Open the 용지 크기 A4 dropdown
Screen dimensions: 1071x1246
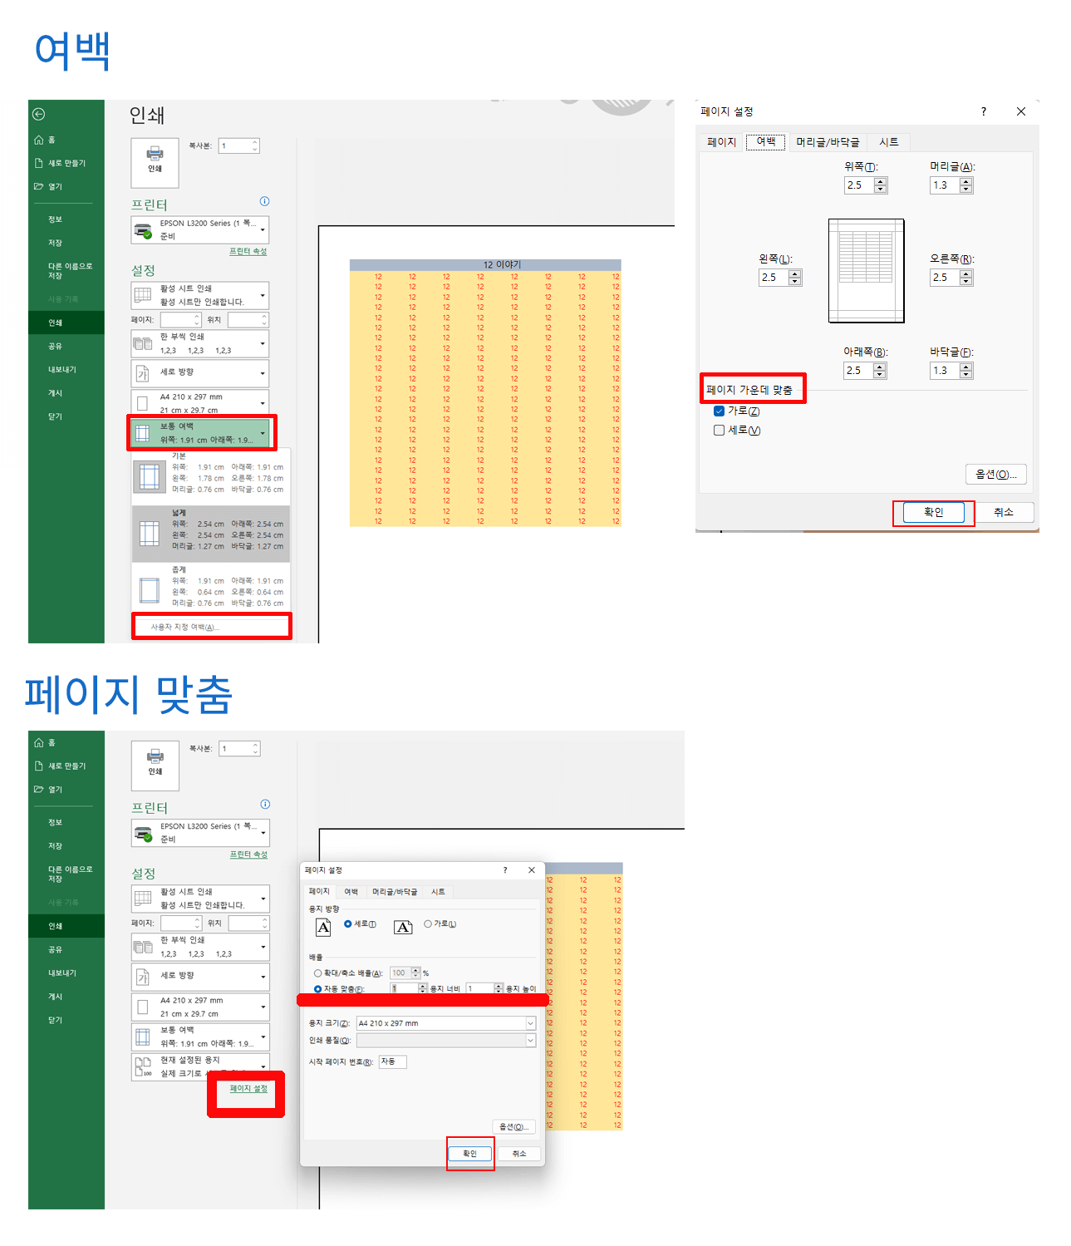(x=530, y=1023)
